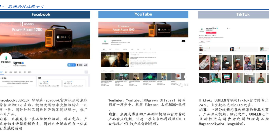Screen dimensions: 269x139
Task: Open the first TikTok keyboard video thumbnail
Action: click(x=204, y=62)
